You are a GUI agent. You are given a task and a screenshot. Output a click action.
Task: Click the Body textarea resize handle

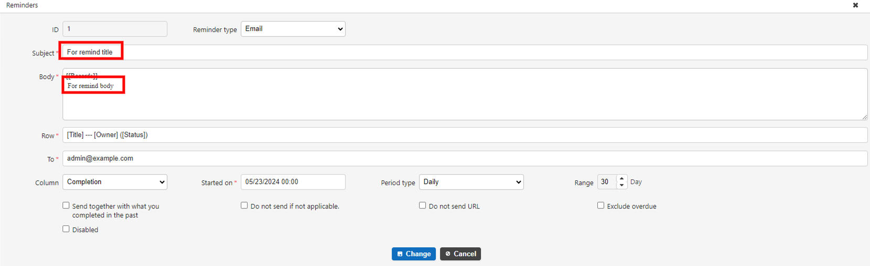click(864, 117)
